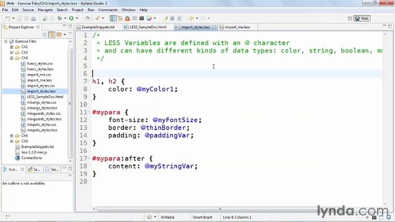Click the Project Explorer toolbar toggle icon

click(113, 18)
